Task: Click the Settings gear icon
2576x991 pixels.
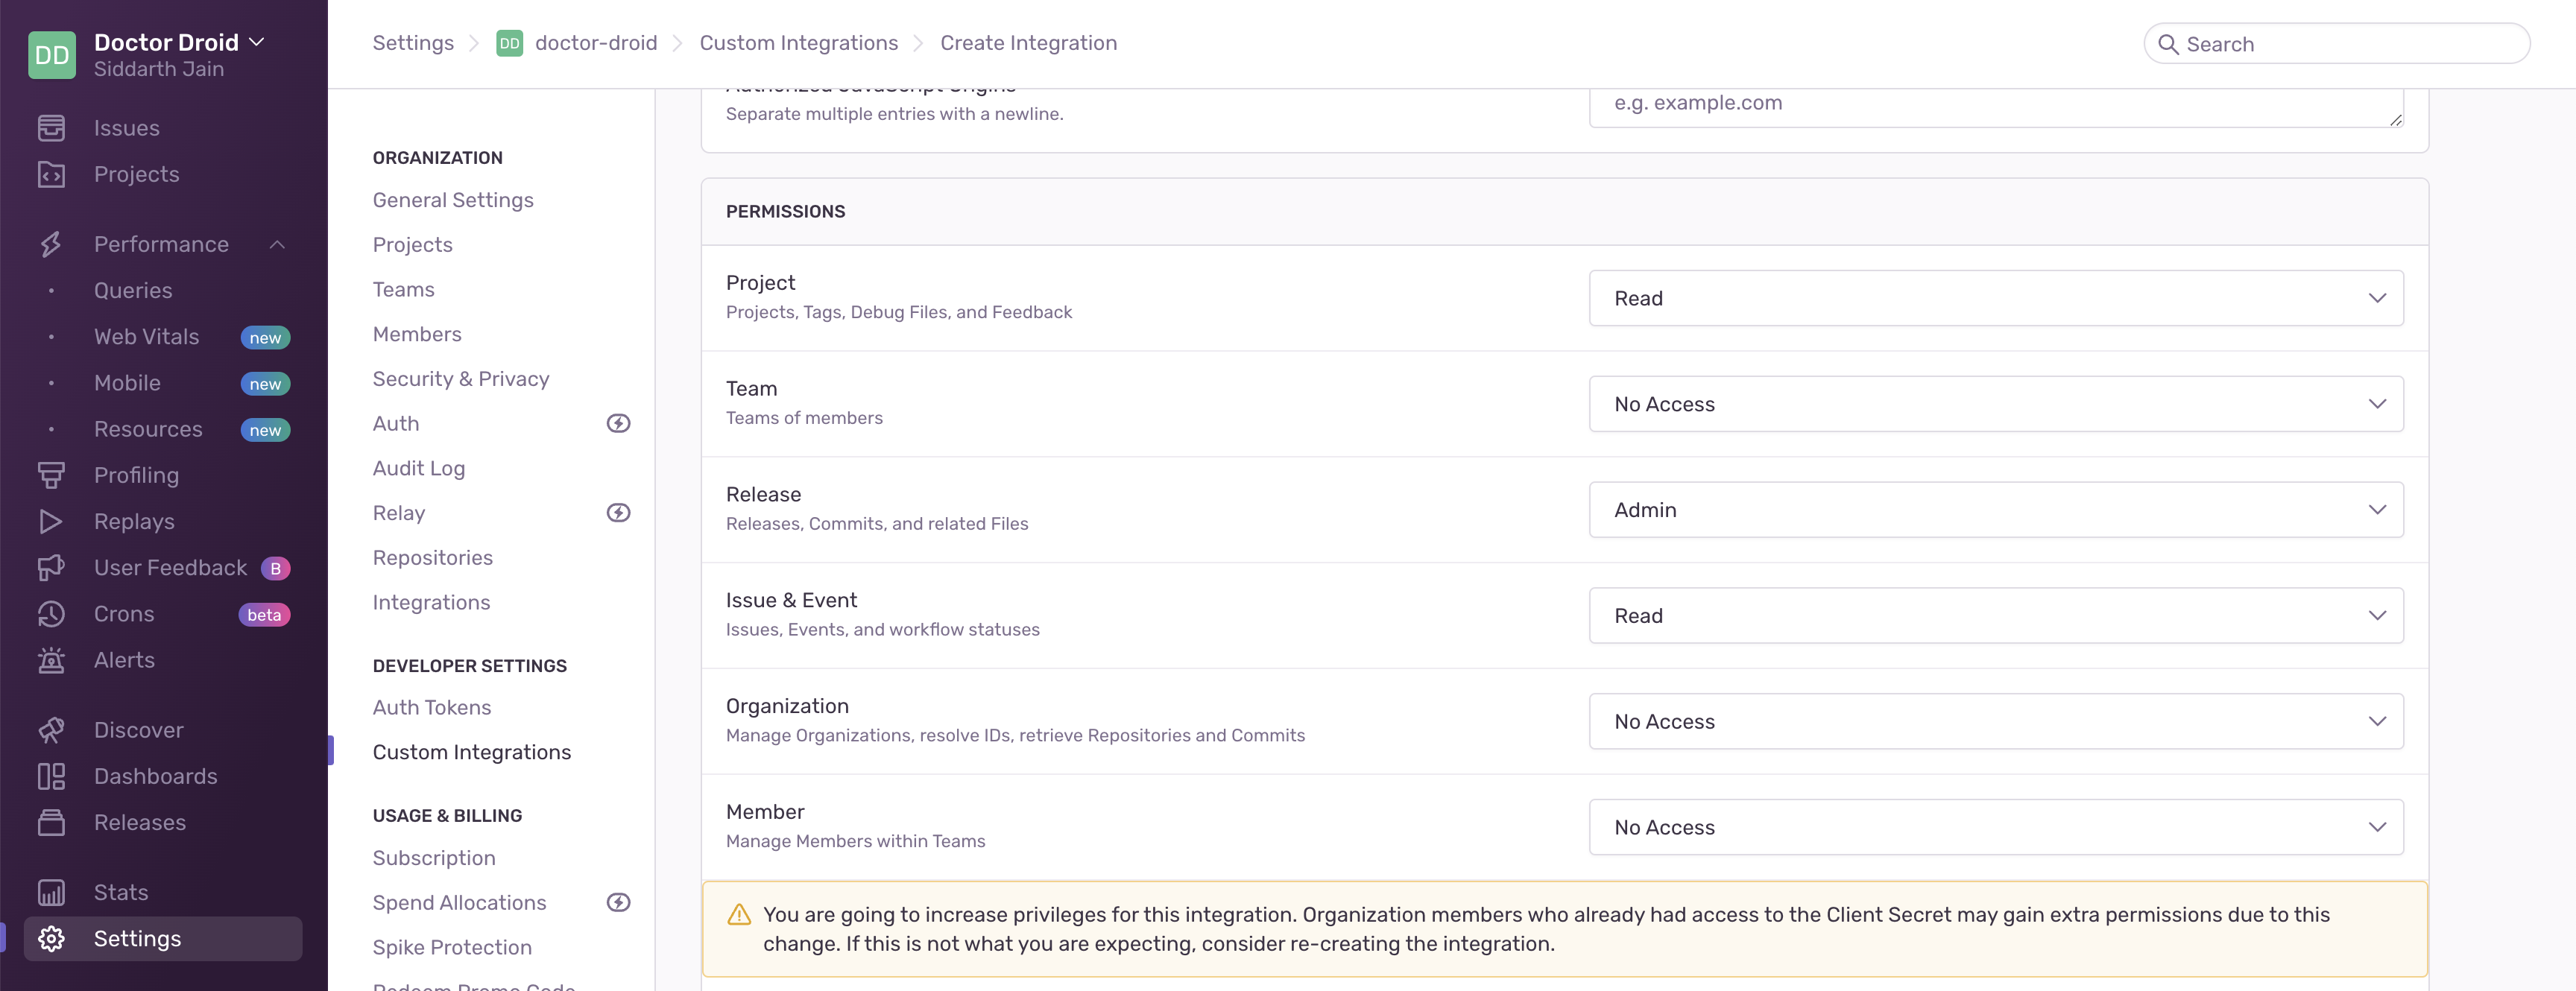Action: pos(51,938)
